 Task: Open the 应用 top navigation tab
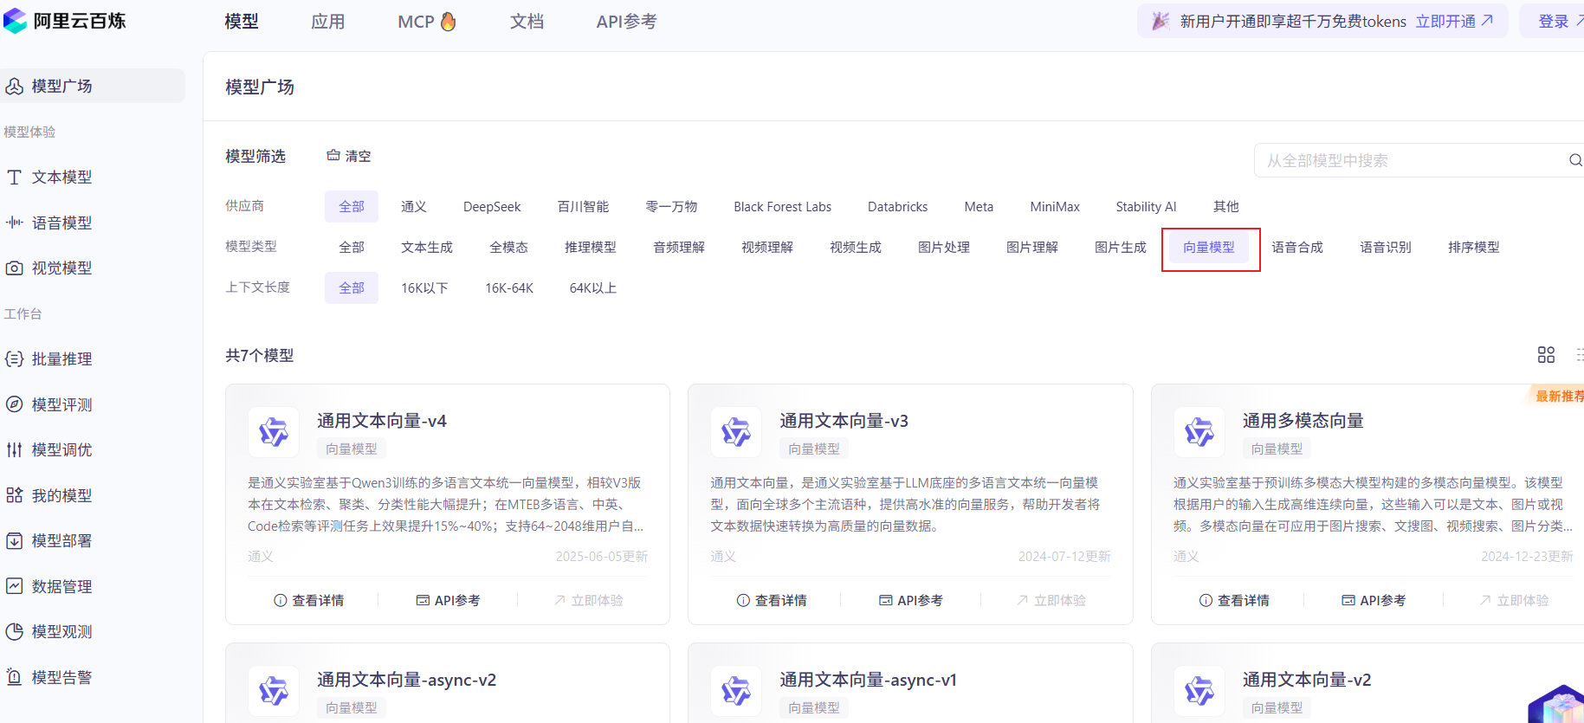coord(328,22)
